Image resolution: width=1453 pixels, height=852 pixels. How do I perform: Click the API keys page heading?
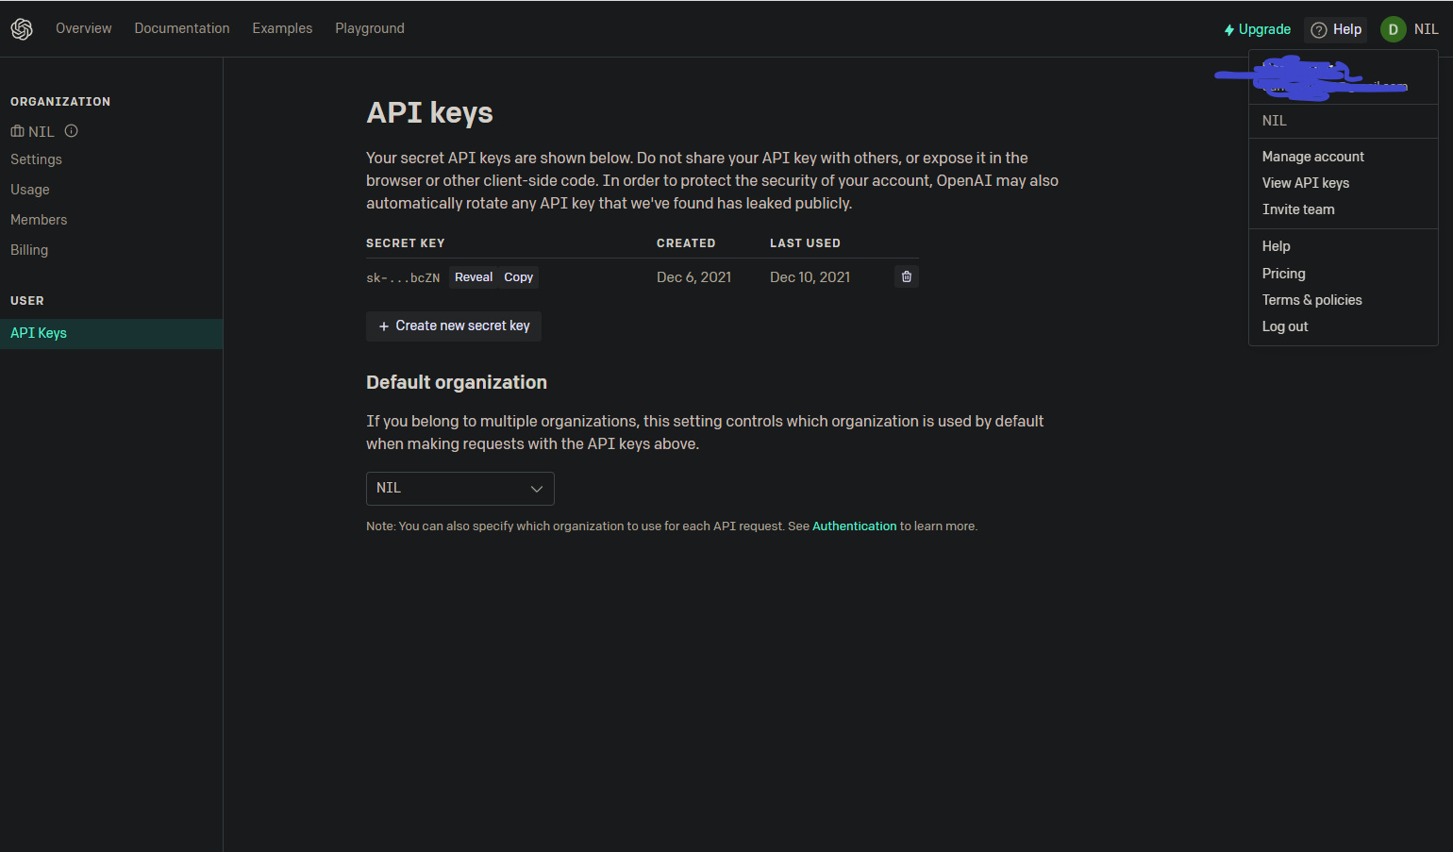point(429,112)
